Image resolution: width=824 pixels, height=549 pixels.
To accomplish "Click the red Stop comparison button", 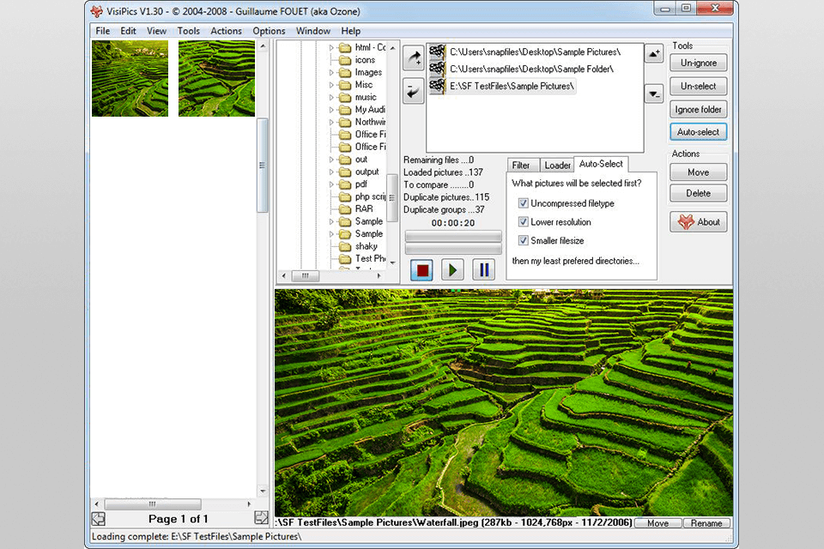I will coord(421,269).
